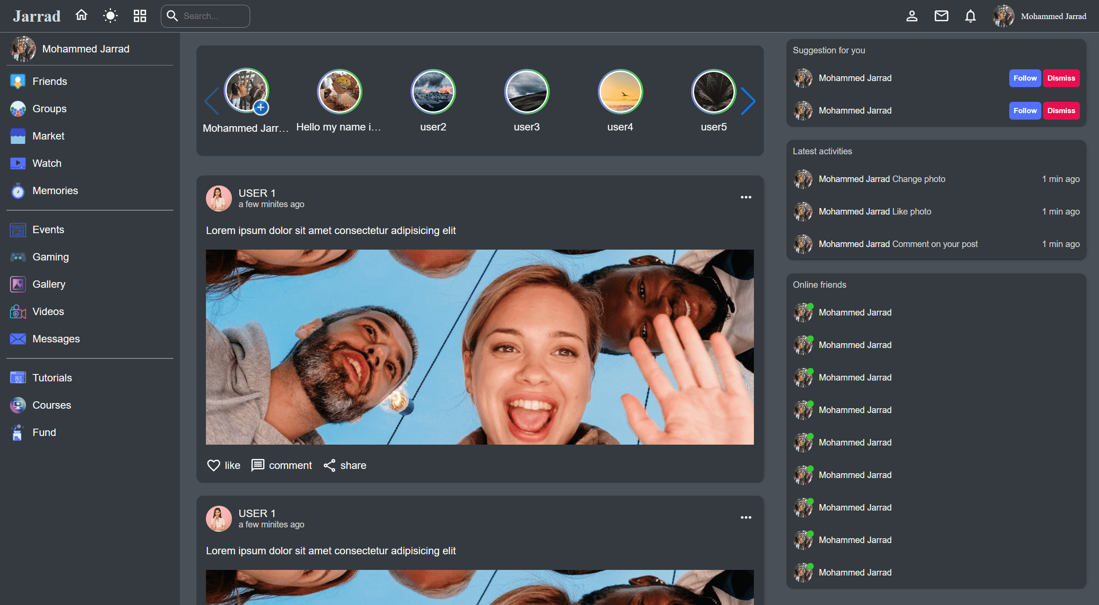Viewport: 1099px width, 605px height.
Task: Click 'Suggestion for you' heading
Action: (829, 50)
